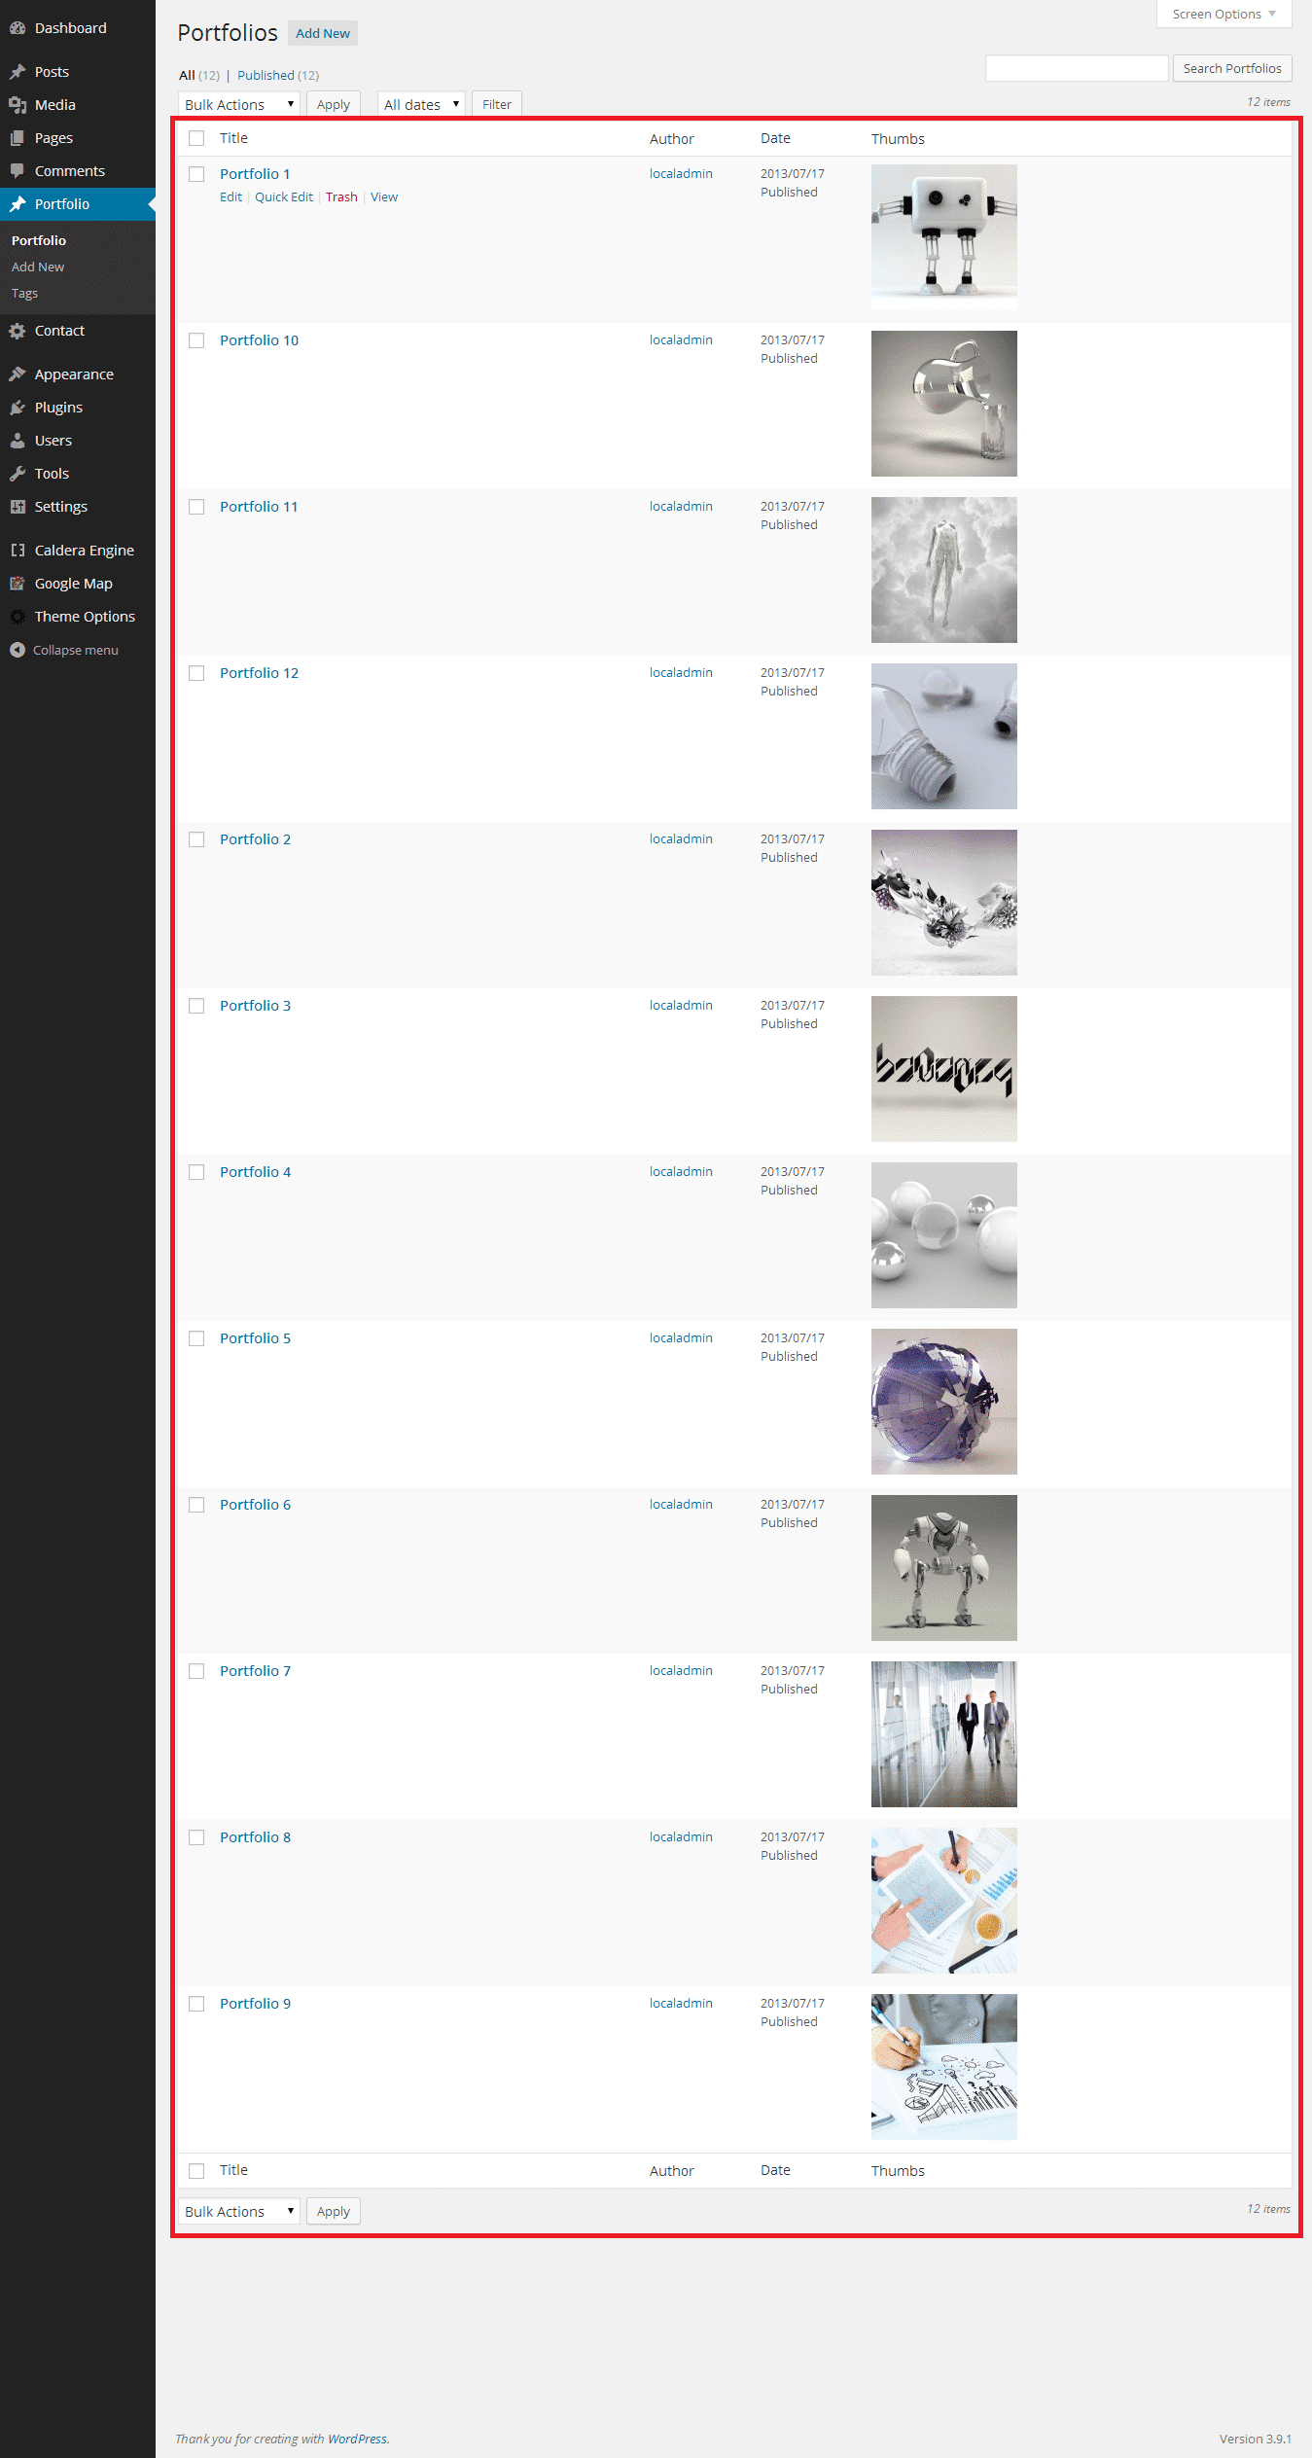The height and width of the screenshot is (2458, 1312).
Task: Click the bottom Apply button
Action: click(334, 2211)
